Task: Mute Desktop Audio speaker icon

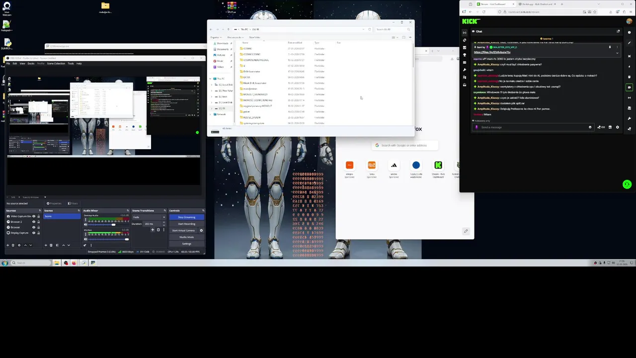Action: click(85, 225)
